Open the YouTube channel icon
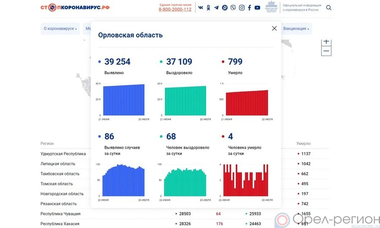Screen dimensions: 380x228 coord(258,8)
